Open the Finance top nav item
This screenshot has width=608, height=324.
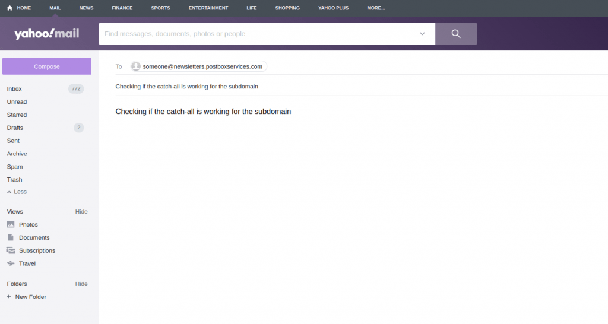pyautogui.click(x=122, y=8)
